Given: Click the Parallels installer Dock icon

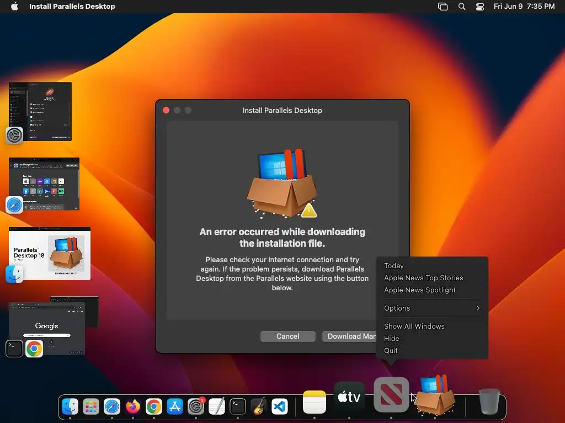Looking at the screenshot, I should tap(435, 395).
